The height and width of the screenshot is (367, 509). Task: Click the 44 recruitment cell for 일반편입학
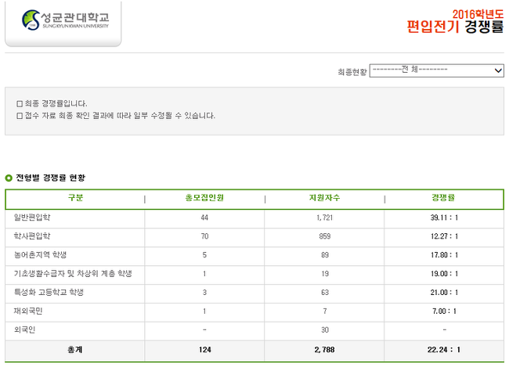pyautogui.click(x=204, y=218)
